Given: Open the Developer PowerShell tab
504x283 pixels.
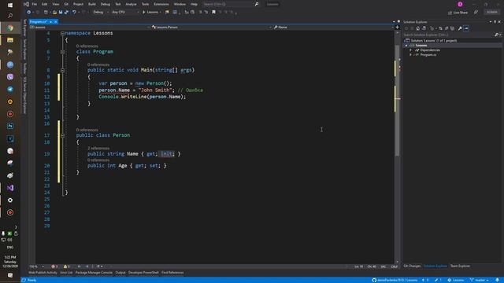Looking at the screenshot, I should tap(143, 273).
